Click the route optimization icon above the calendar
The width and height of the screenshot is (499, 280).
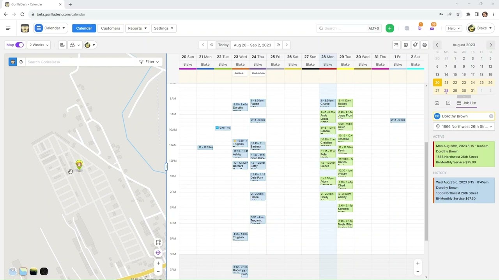pos(396,45)
